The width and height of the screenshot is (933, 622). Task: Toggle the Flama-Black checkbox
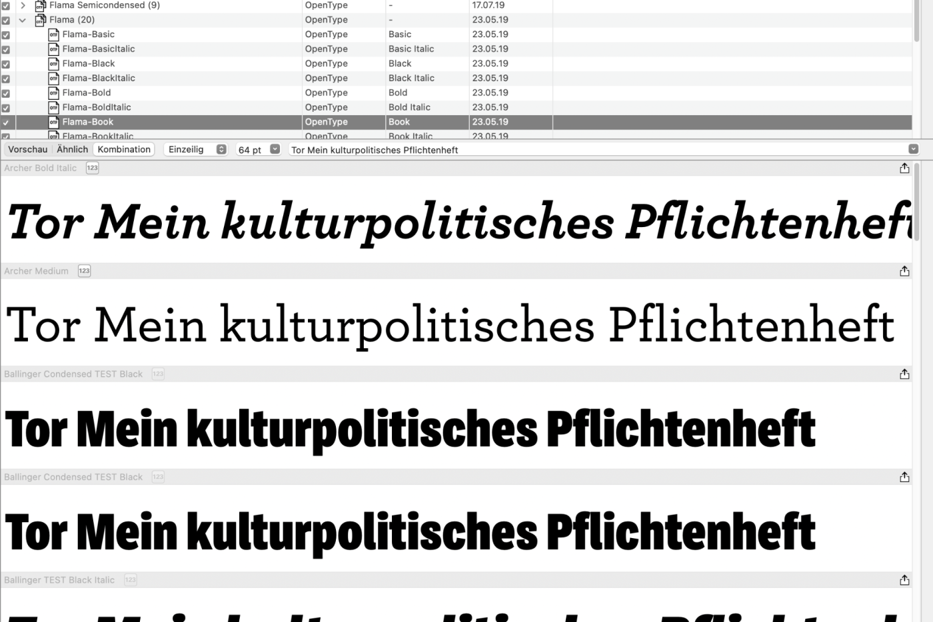tap(6, 65)
